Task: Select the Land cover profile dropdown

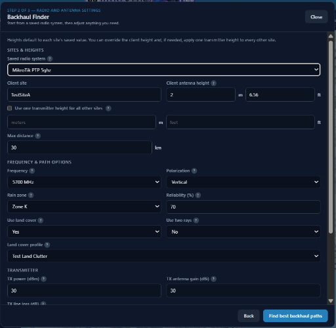Action: coord(163,256)
